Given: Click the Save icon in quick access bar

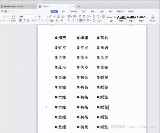Looking at the screenshot, I should coord(2,11).
